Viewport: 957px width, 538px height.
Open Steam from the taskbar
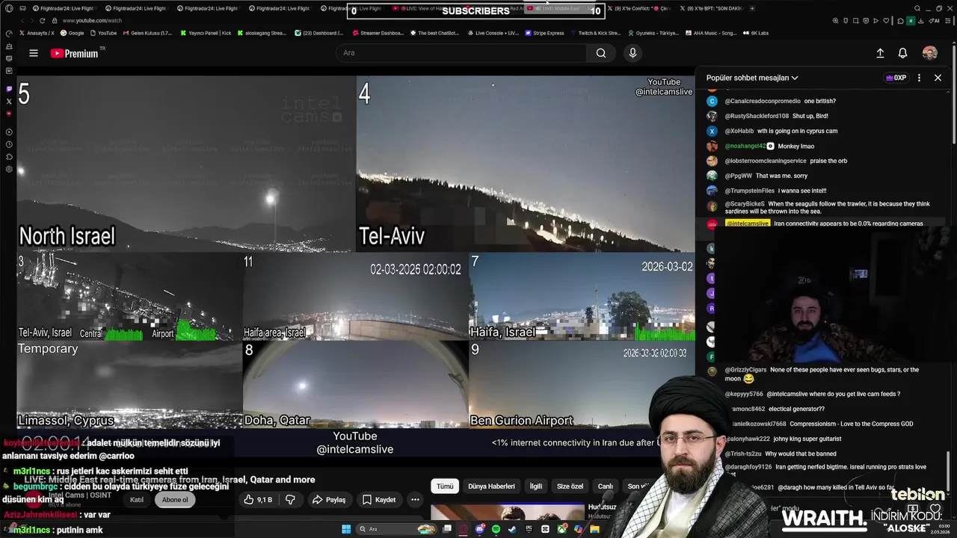(512, 529)
